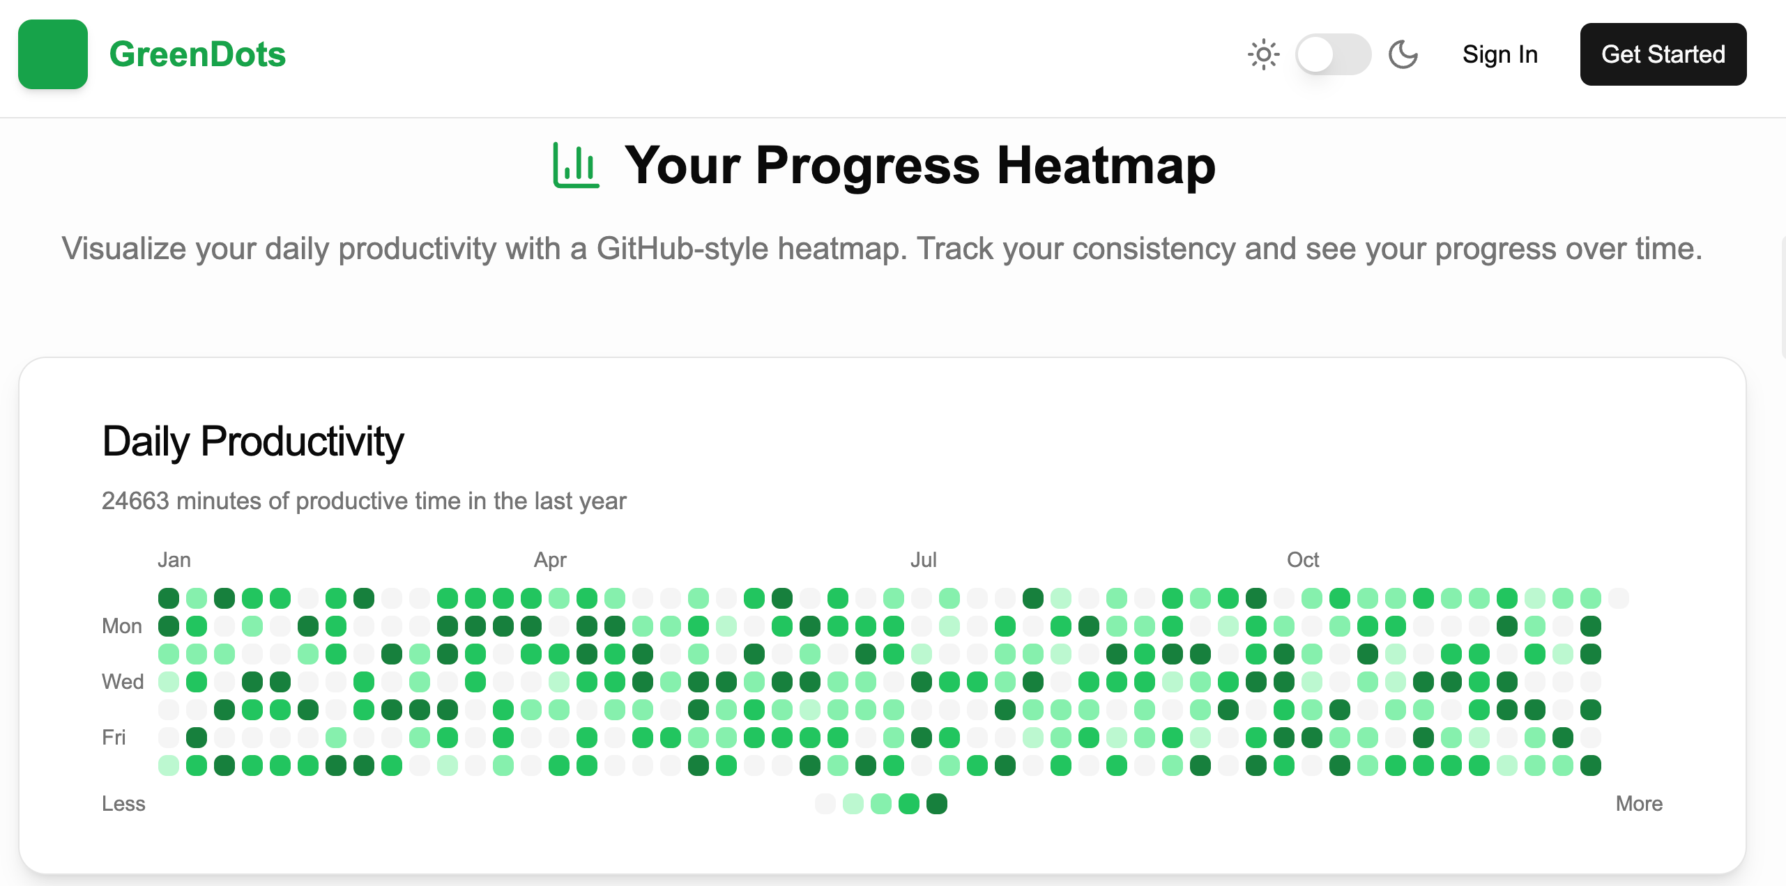Click the Wed row label
The height and width of the screenshot is (886, 1786).
pyautogui.click(x=123, y=682)
